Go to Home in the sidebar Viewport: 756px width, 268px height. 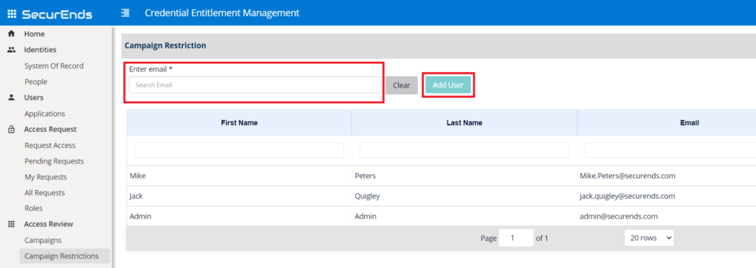pos(34,34)
